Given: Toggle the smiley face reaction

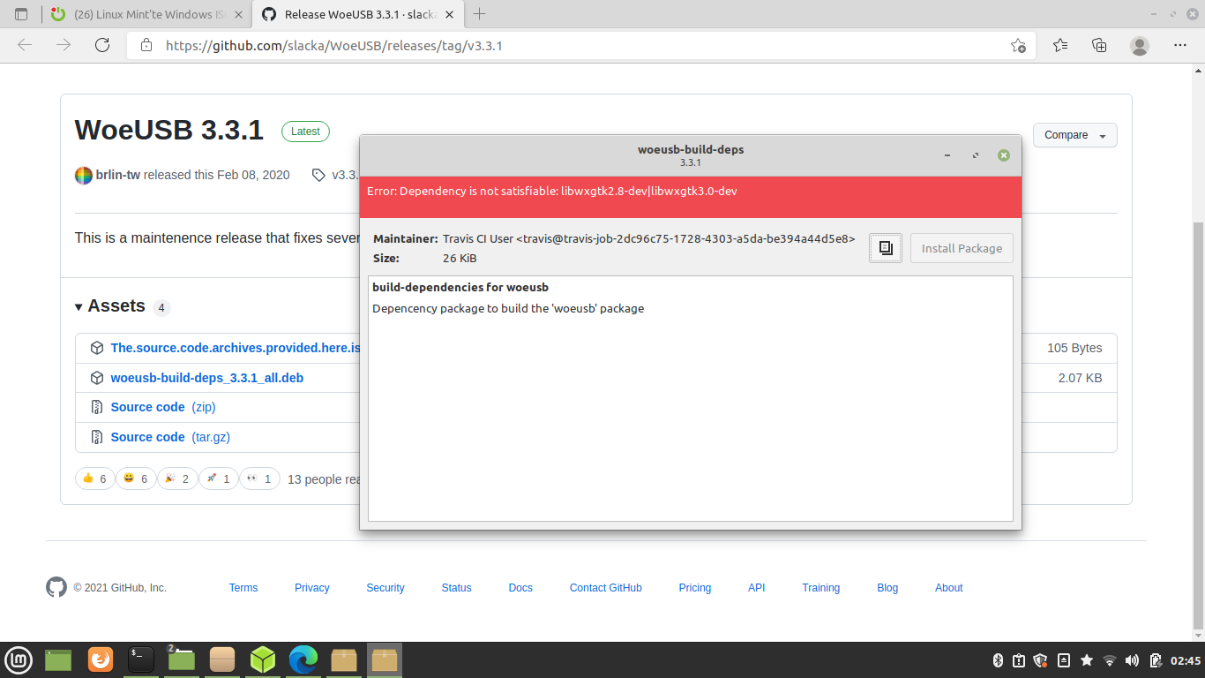Looking at the screenshot, I should (x=136, y=478).
